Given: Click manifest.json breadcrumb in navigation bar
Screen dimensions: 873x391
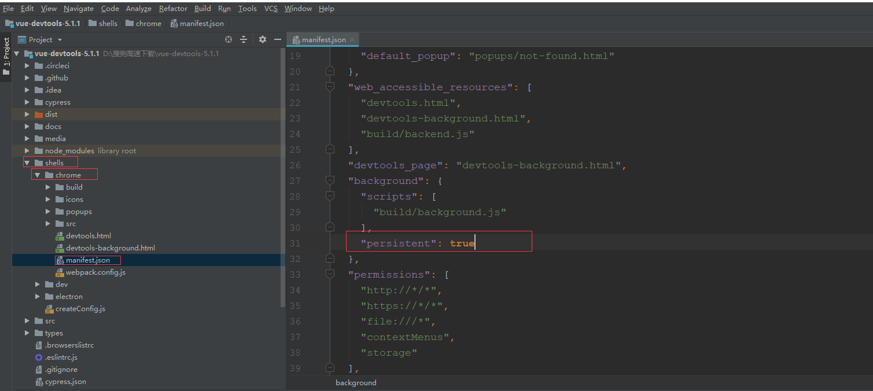Looking at the screenshot, I should click(197, 24).
